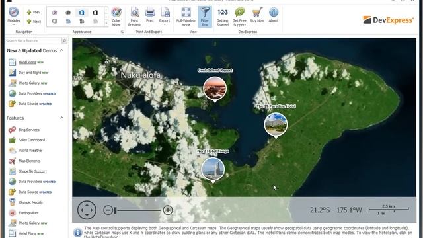The height and width of the screenshot is (238, 423).
Task: Open Bing Services demo
Action: tap(24, 130)
